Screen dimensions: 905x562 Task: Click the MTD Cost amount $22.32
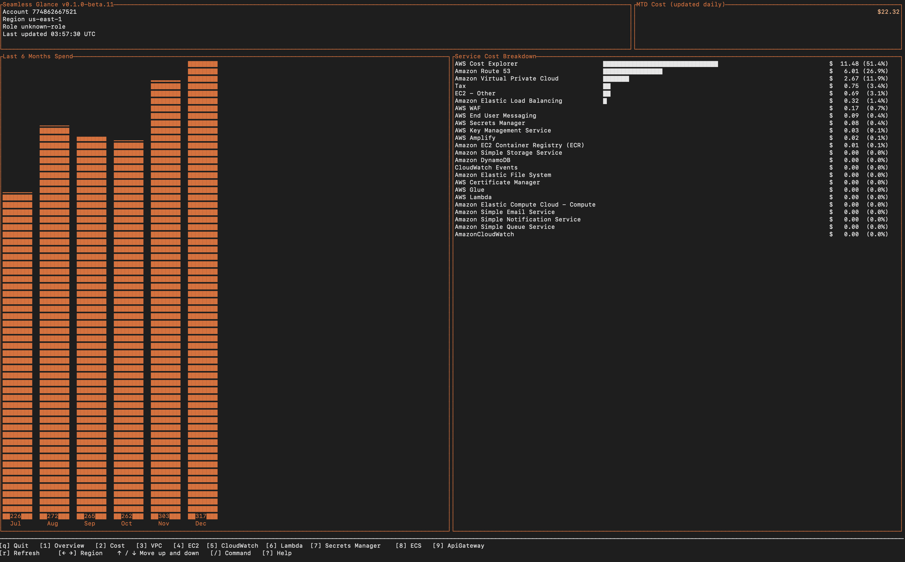click(x=888, y=12)
